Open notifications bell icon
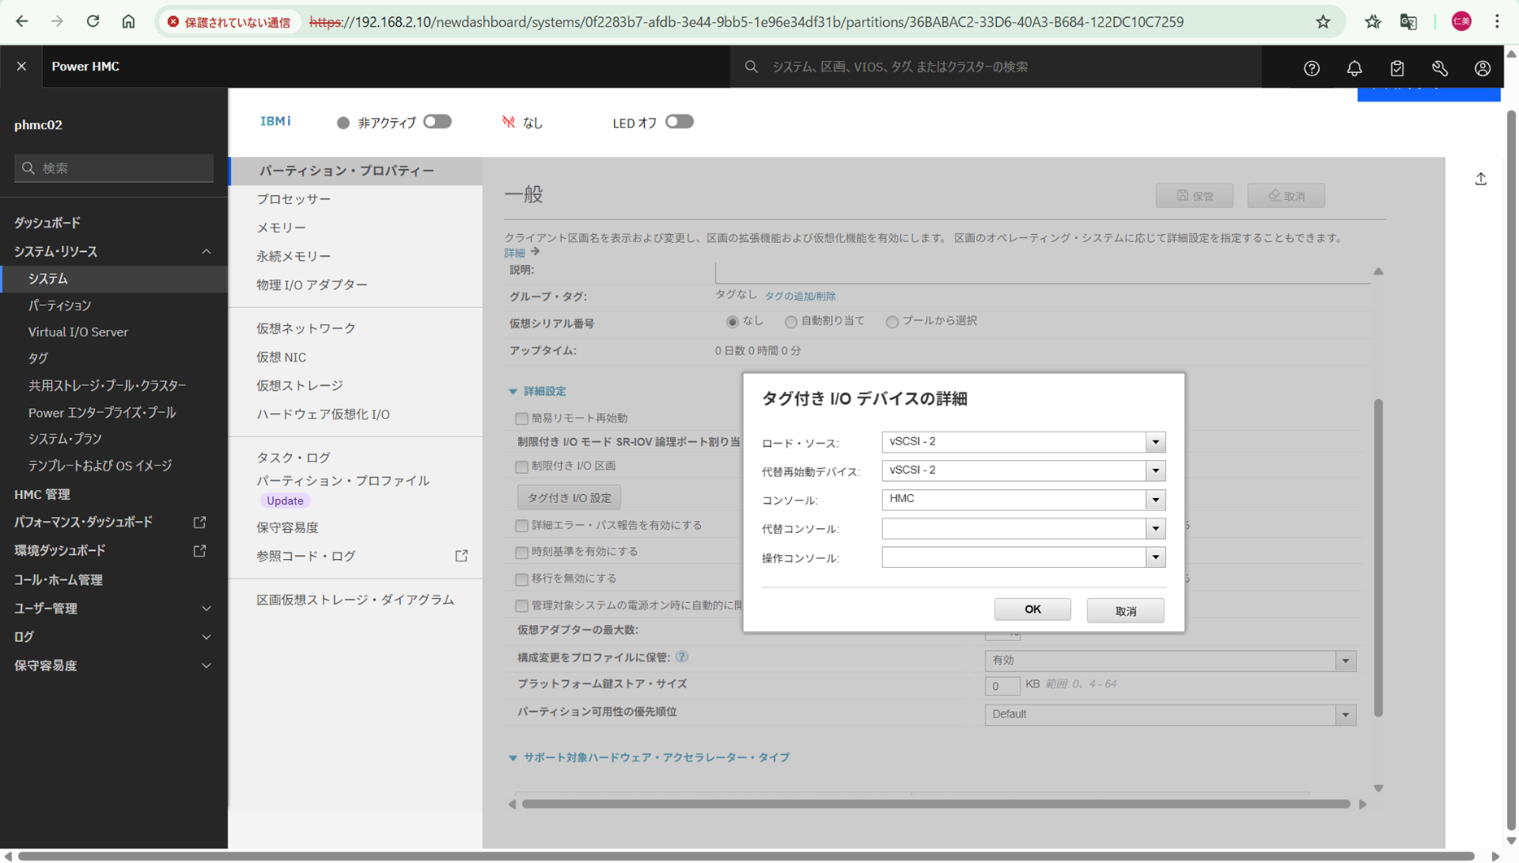 pos(1354,68)
